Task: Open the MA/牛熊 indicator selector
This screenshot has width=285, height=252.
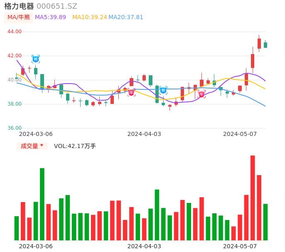Action: [x=19, y=17]
